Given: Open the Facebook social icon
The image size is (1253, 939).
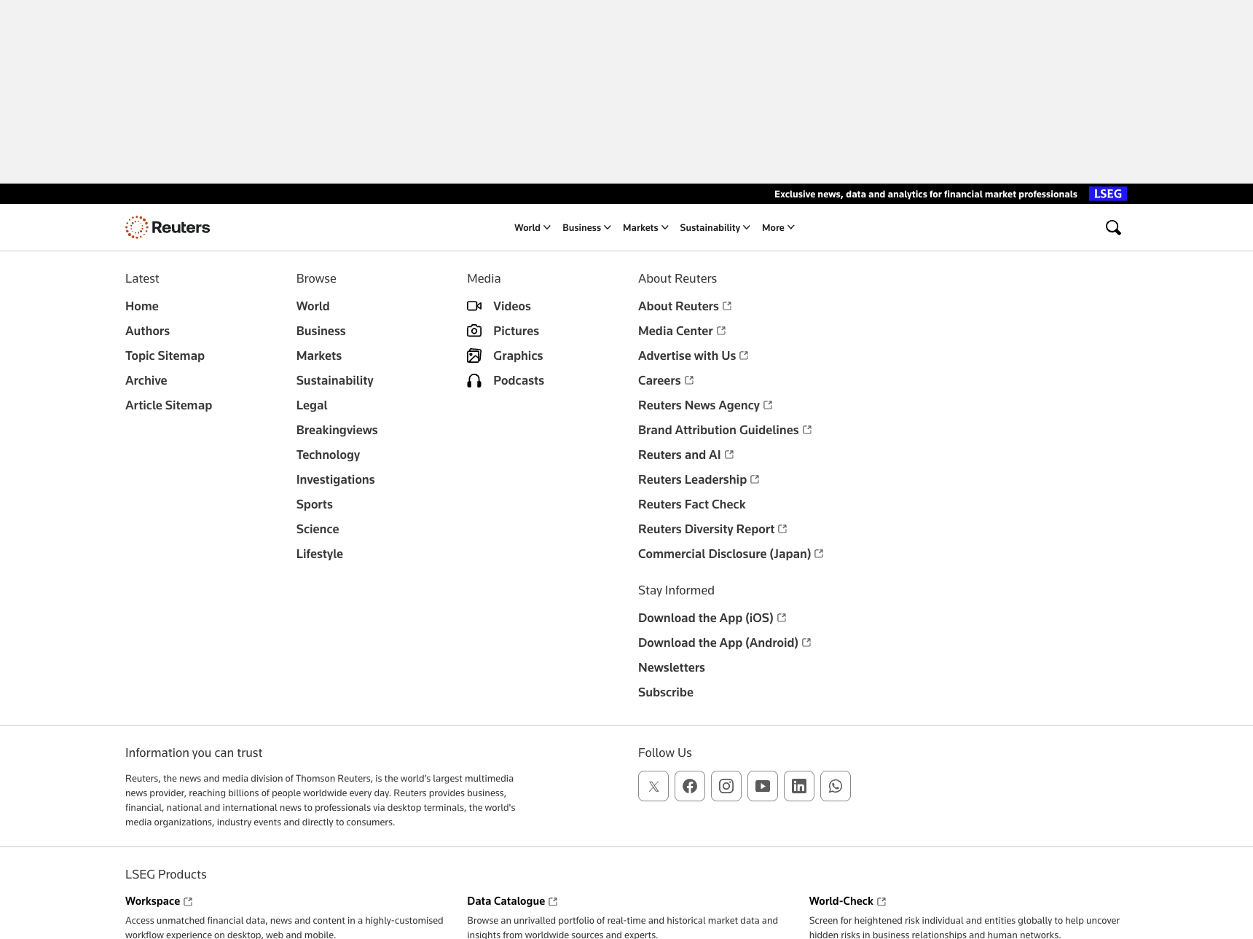Looking at the screenshot, I should coord(690,786).
